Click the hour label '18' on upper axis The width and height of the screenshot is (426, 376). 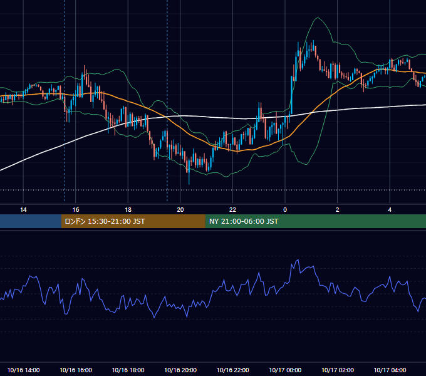coord(128,210)
